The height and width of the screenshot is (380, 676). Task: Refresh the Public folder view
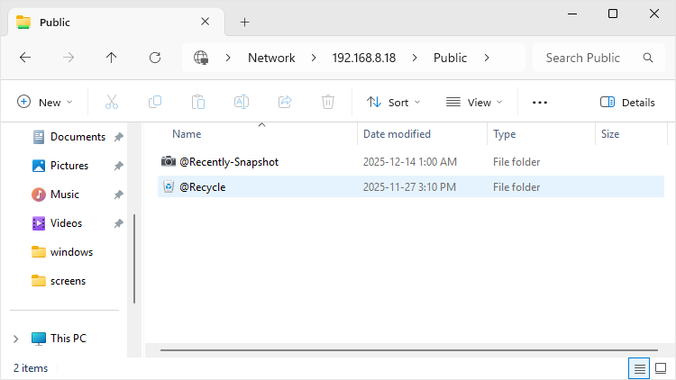(x=155, y=58)
